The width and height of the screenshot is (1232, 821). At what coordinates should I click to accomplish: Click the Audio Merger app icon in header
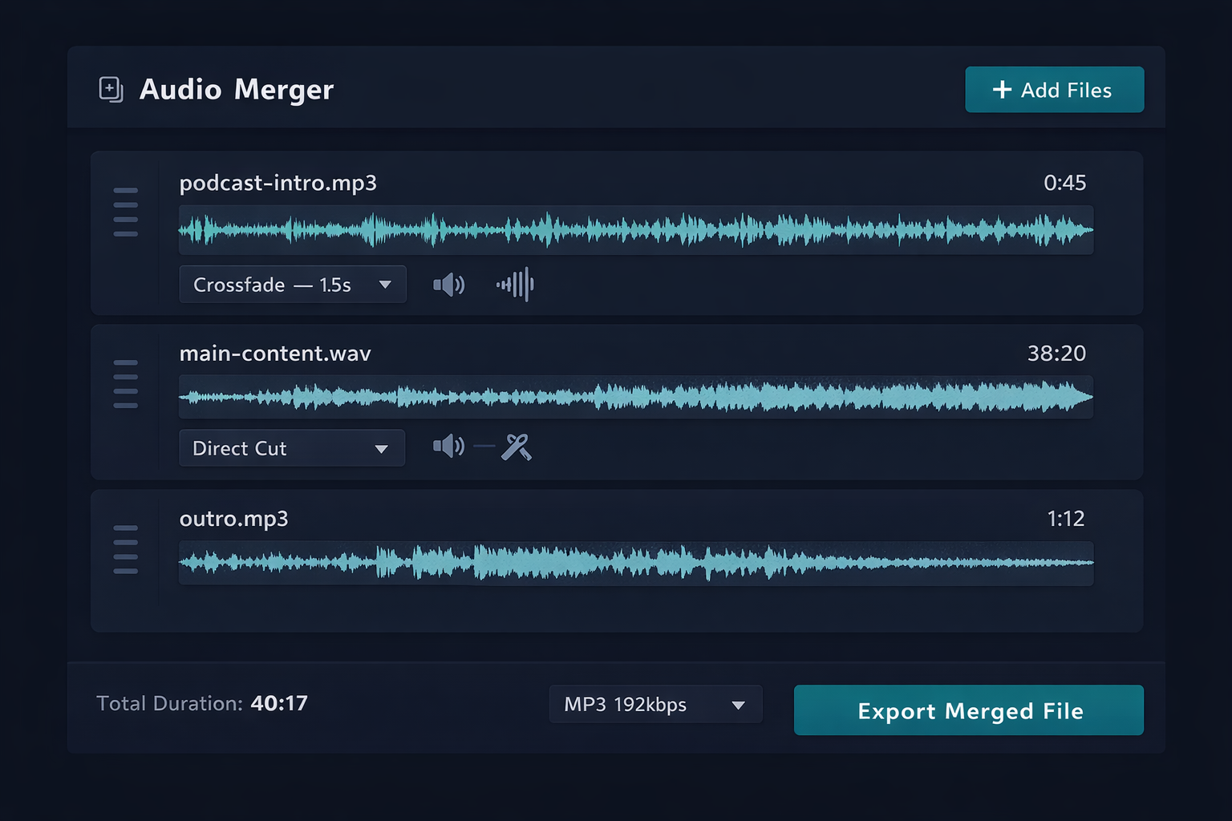(111, 90)
